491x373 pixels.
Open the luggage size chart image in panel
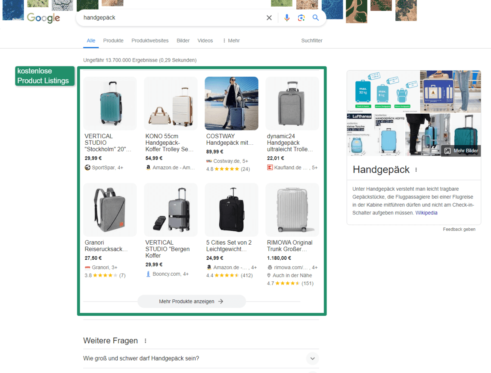click(x=383, y=91)
